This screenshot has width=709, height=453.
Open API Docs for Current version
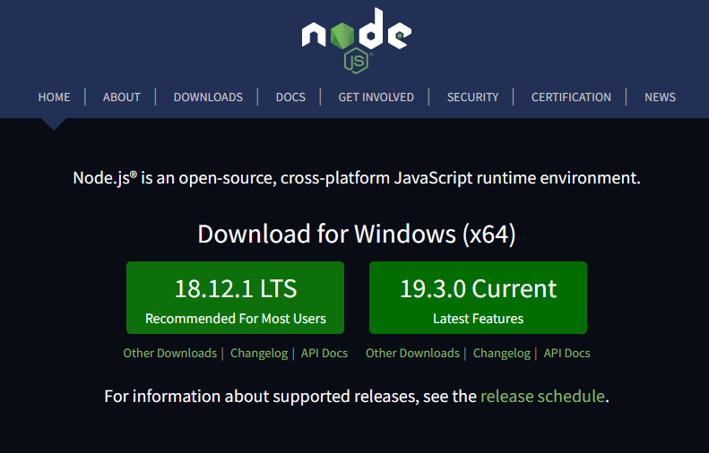pos(567,354)
